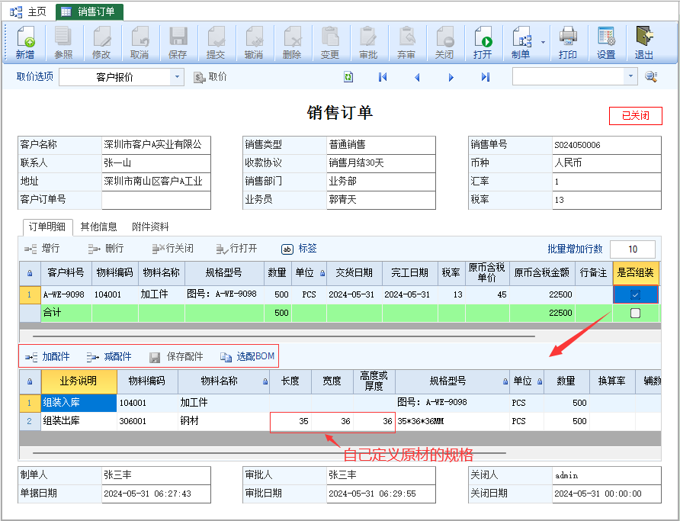The width and height of the screenshot is (680, 521).
Task: Open the search combo box dropdown
Action: pyautogui.click(x=630, y=77)
